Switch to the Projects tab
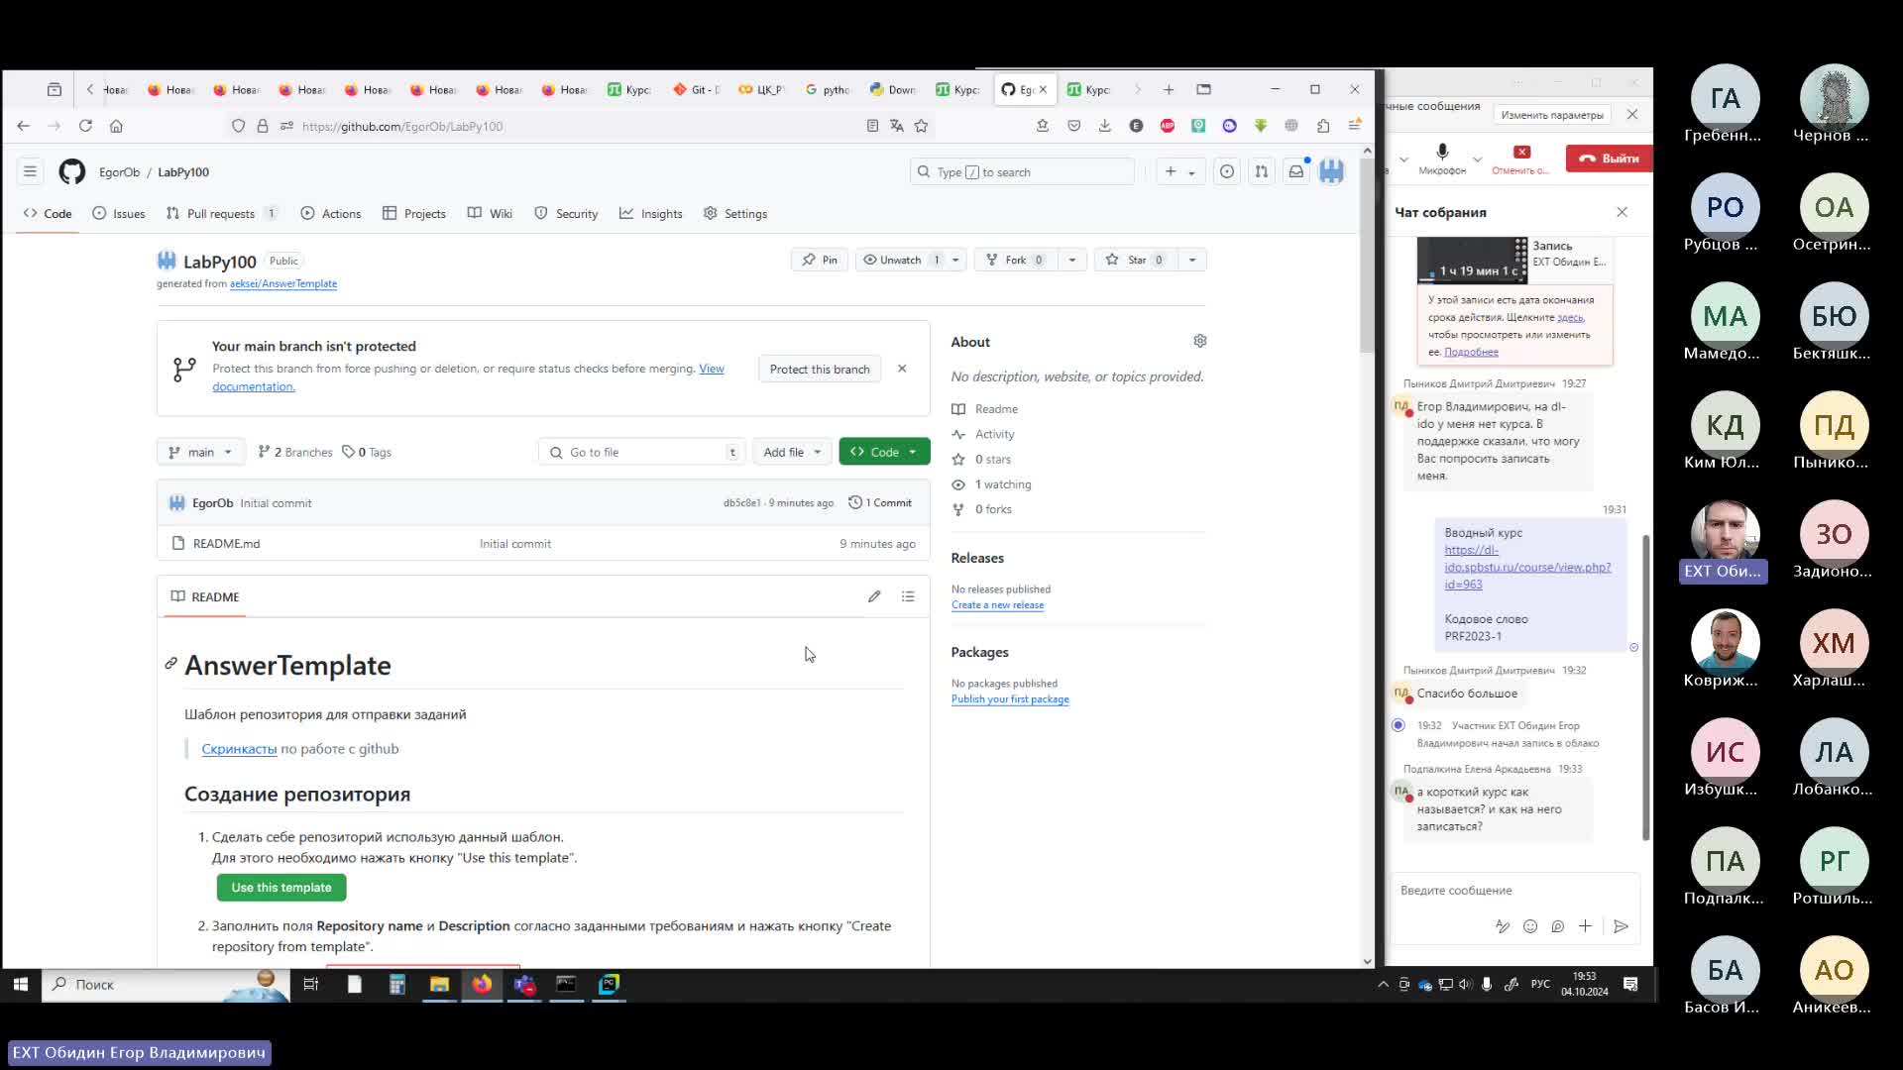The image size is (1903, 1070). (x=414, y=213)
